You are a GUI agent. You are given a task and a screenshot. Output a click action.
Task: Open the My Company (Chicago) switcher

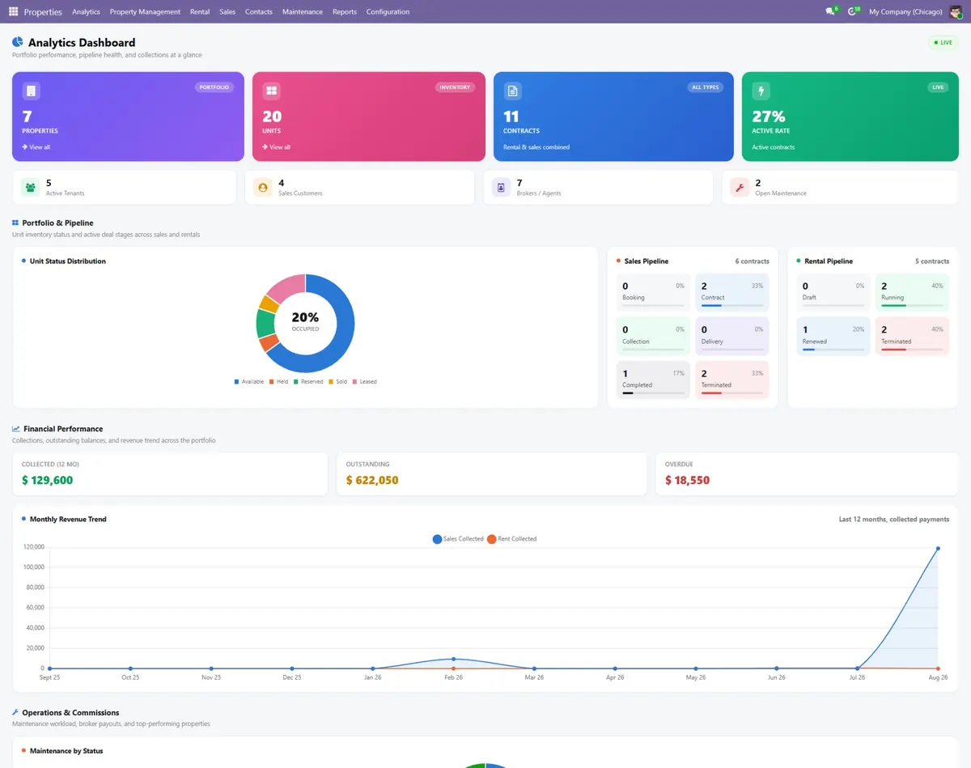[x=905, y=11]
